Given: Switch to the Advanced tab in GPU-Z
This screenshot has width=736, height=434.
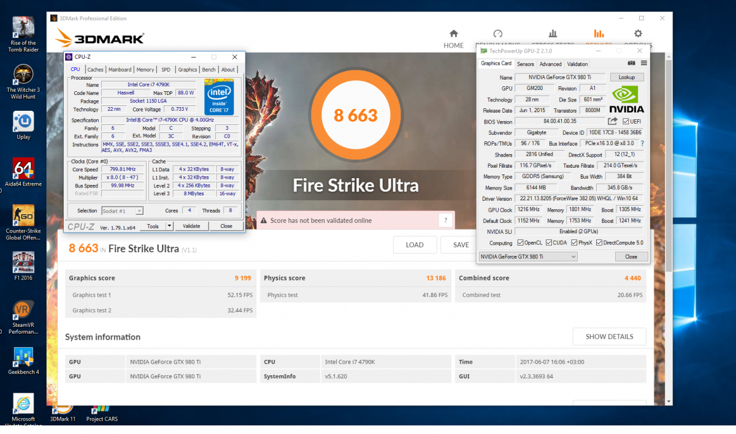Looking at the screenshot, I should [550, 64].
